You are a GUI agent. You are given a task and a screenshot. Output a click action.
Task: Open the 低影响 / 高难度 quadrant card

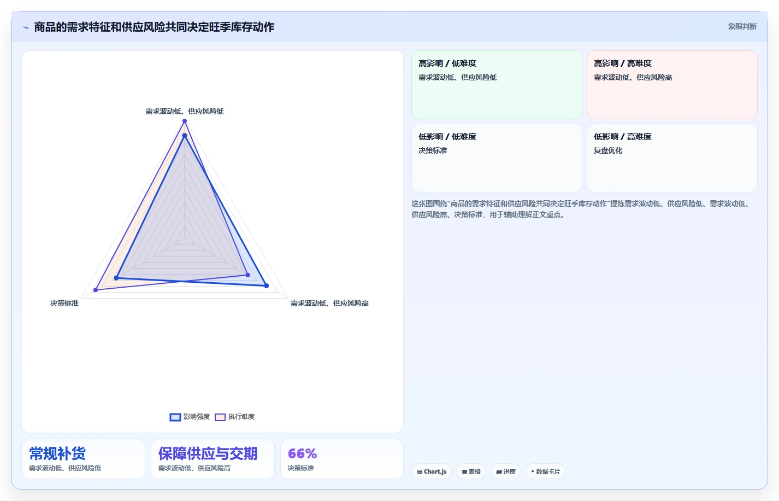click(x=672, y=158)
